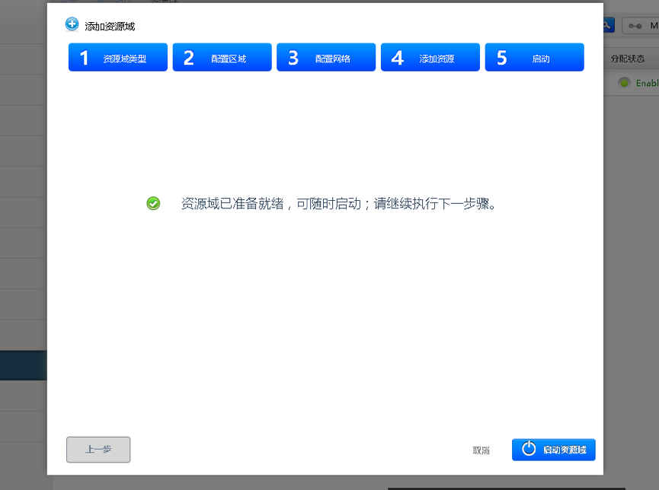Click the 取消 cancel link
This screenshot has height=490, width=659.
[x=481, y=450]
